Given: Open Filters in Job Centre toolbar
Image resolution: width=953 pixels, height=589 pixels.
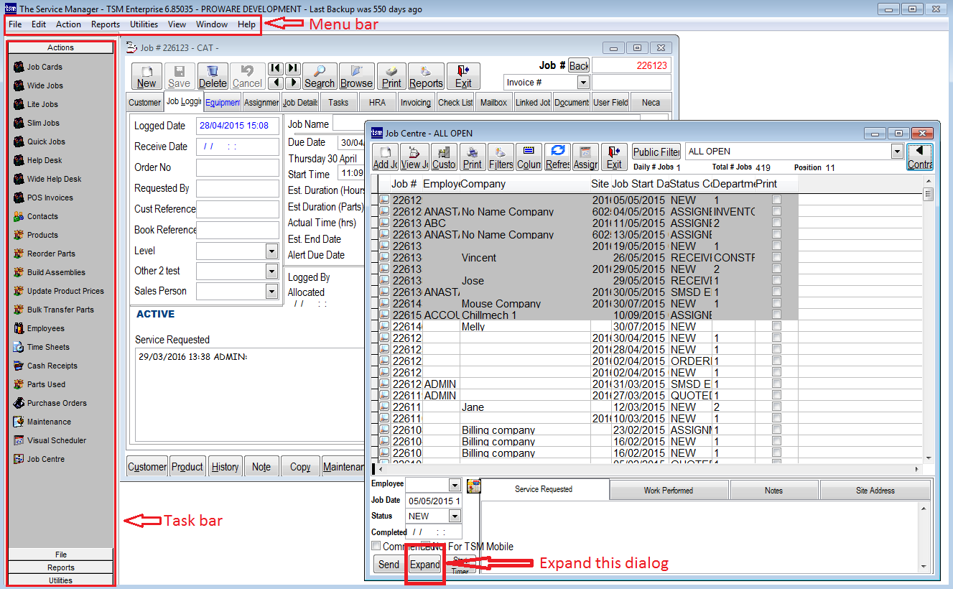Looking at the screenshot, I should pos(501,157).
